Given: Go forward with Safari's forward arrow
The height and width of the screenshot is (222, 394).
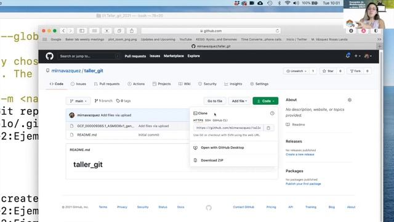Looking at the screenshot, I should (71, 31).
